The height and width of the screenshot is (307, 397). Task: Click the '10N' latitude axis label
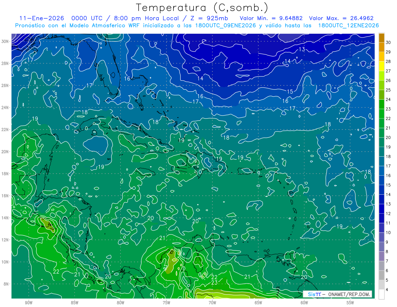tap(5, 262)
